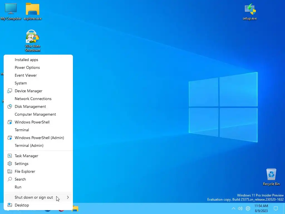Open the folder icon on the taskbar

pyautogui.click(x=75, y=208)
